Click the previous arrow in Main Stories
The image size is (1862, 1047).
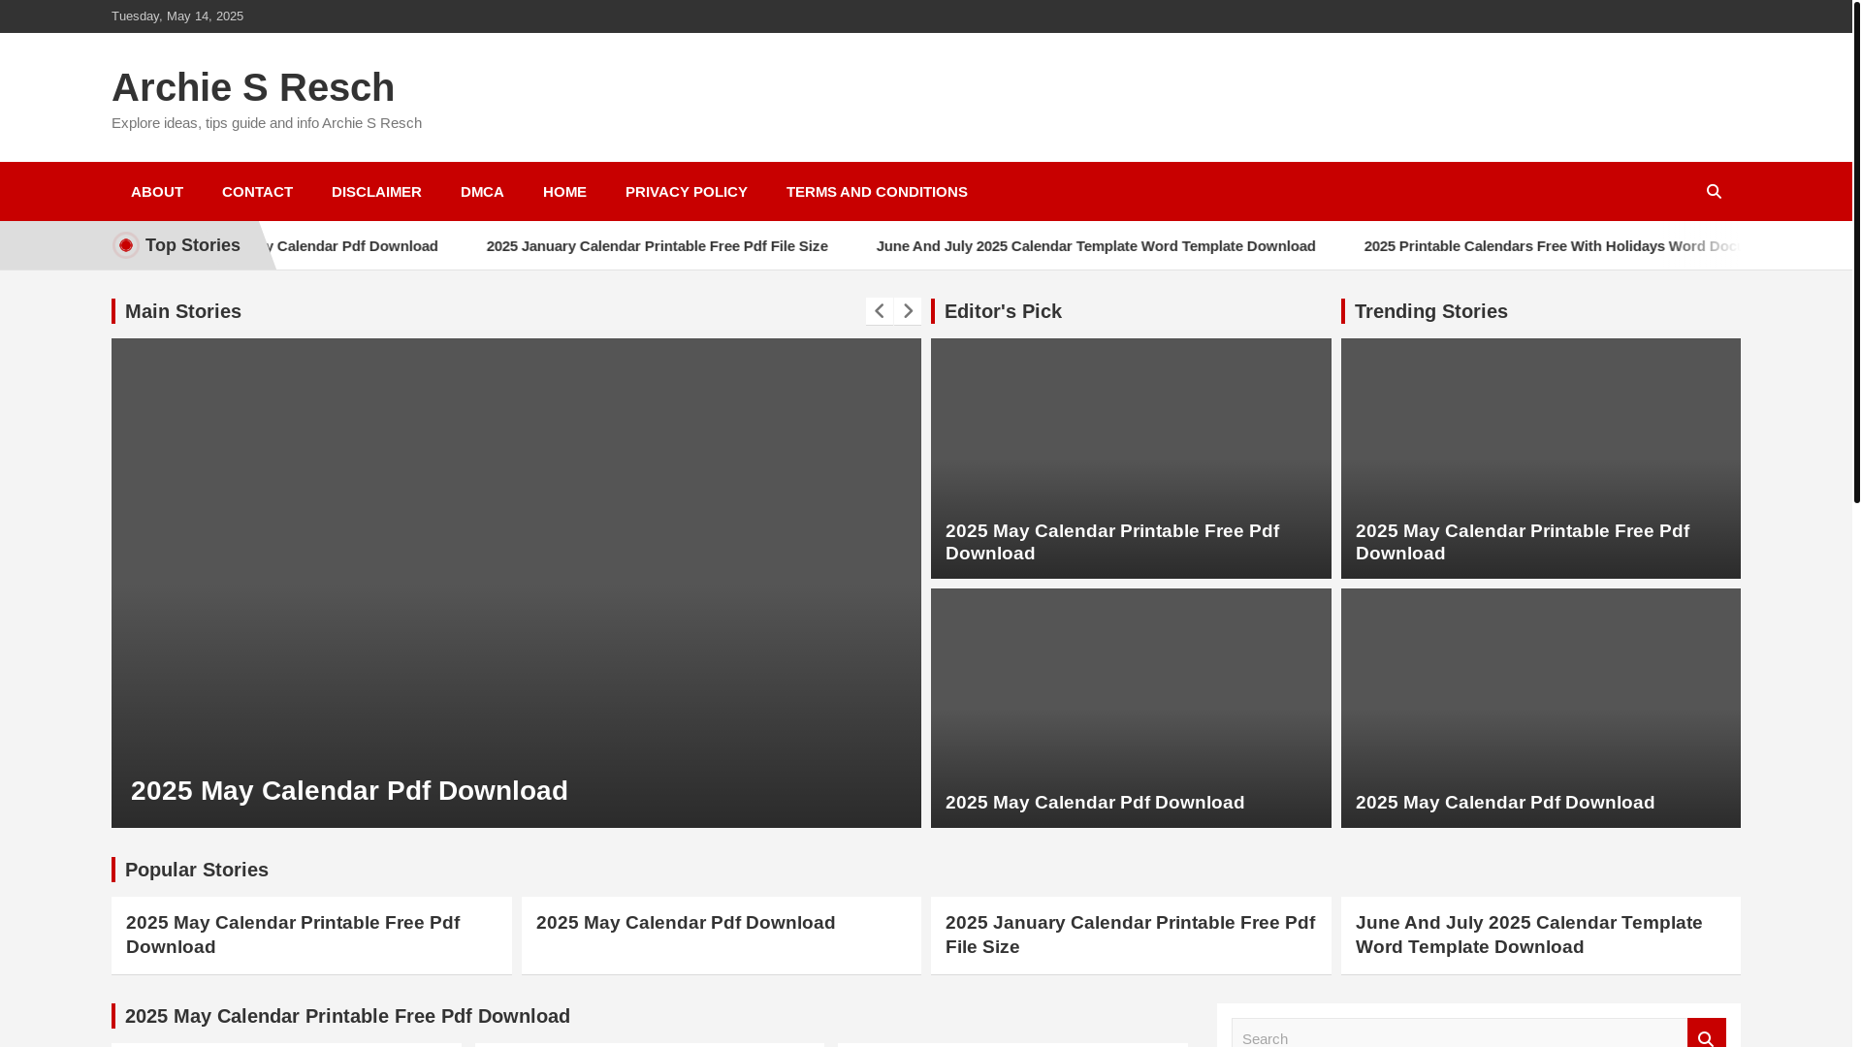point(879,311)
